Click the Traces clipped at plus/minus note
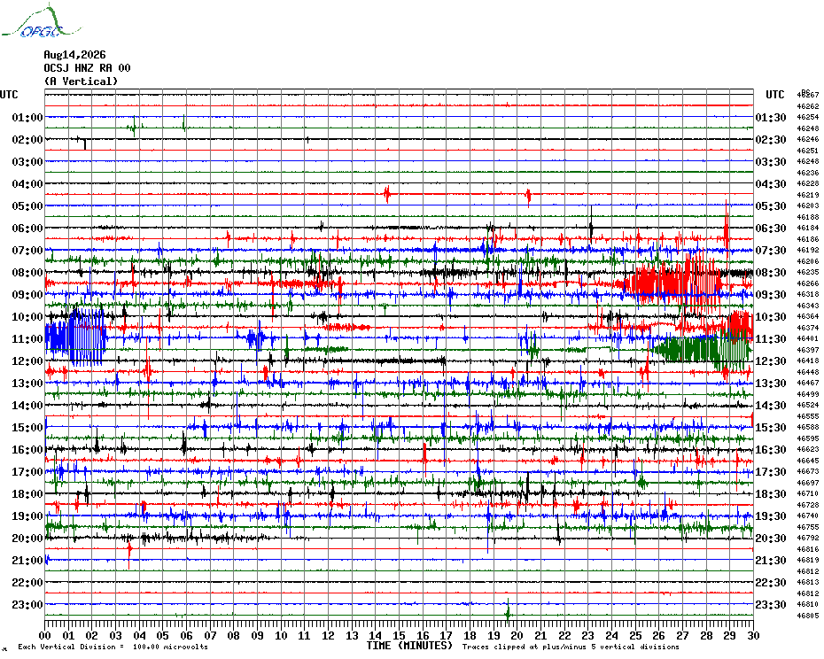Screen dimensions: 824x659 pyautogui.click(x=571, y=647)
